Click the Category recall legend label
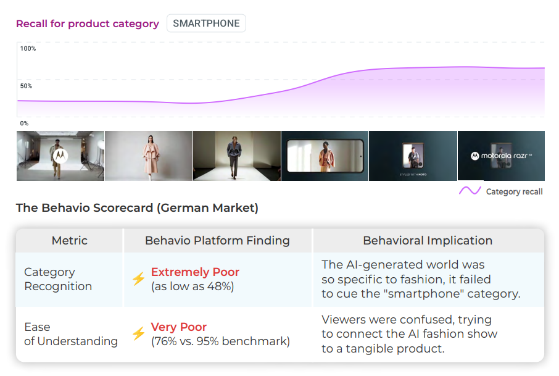The width and height of the screenshot is (559, 376). (x=514, y=192)
